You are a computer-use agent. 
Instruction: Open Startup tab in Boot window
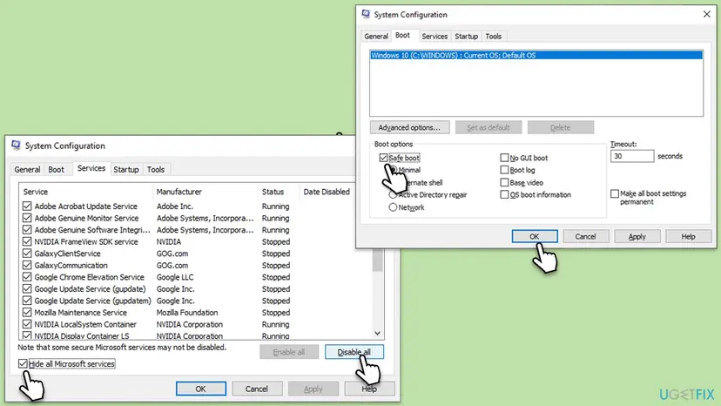click(466, 36)
